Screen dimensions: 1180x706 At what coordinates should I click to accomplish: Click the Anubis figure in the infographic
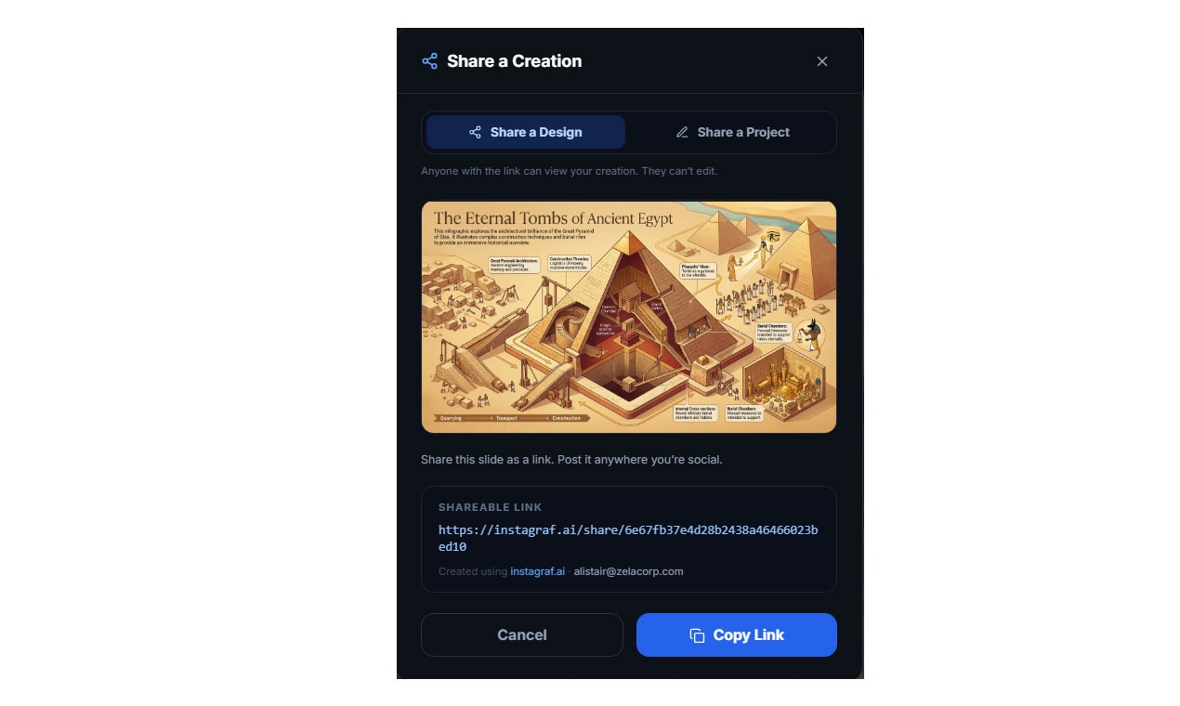click(x=813, y=338)
